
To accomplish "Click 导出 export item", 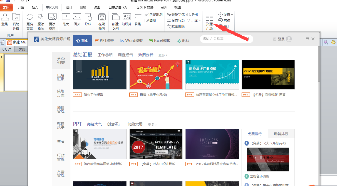I will [192, 15].
